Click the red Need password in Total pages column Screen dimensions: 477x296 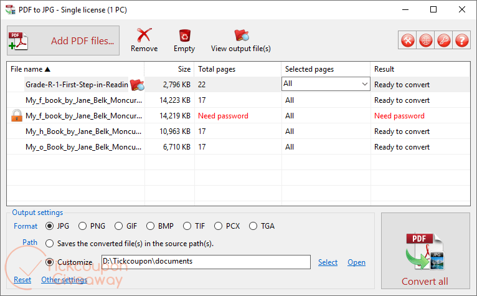(x=223, y=116)
